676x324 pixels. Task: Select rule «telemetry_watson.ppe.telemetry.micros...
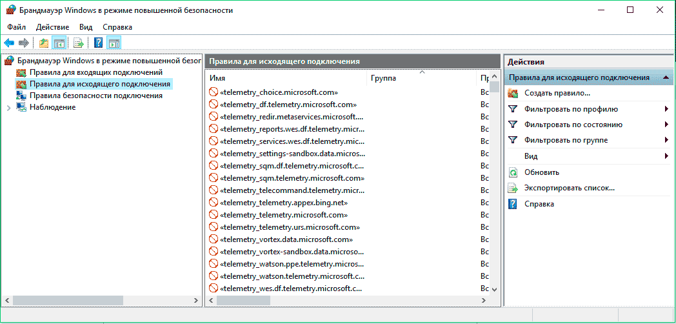292,263
